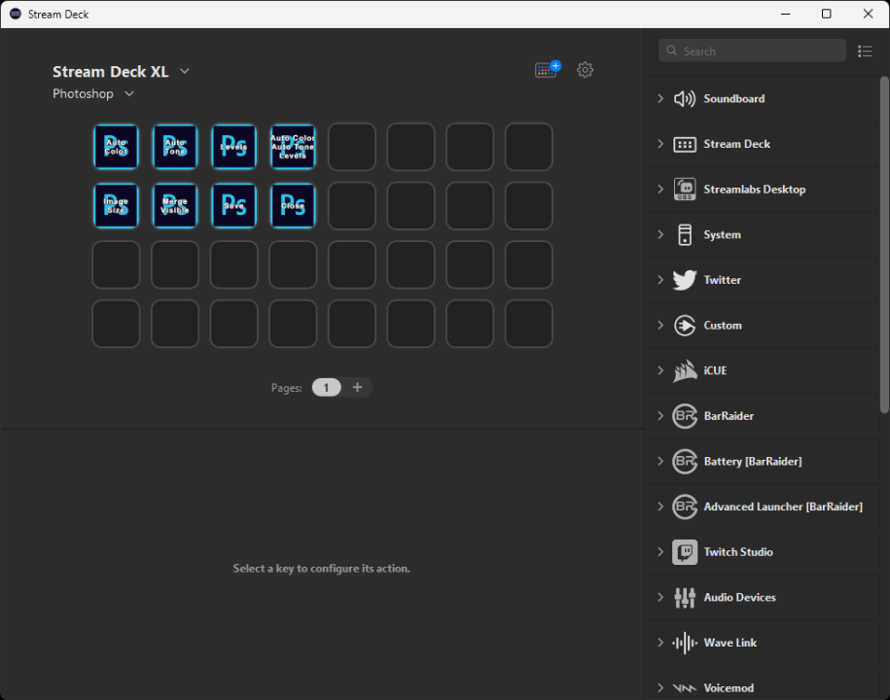Select the Levels Photoshop key
Viewport: 890px width, 700px height.
pyautogui.click(x=233, y=147)
